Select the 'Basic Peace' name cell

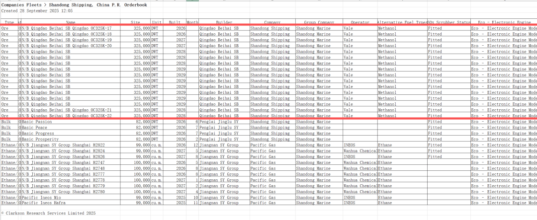click(x=71, y=128)
